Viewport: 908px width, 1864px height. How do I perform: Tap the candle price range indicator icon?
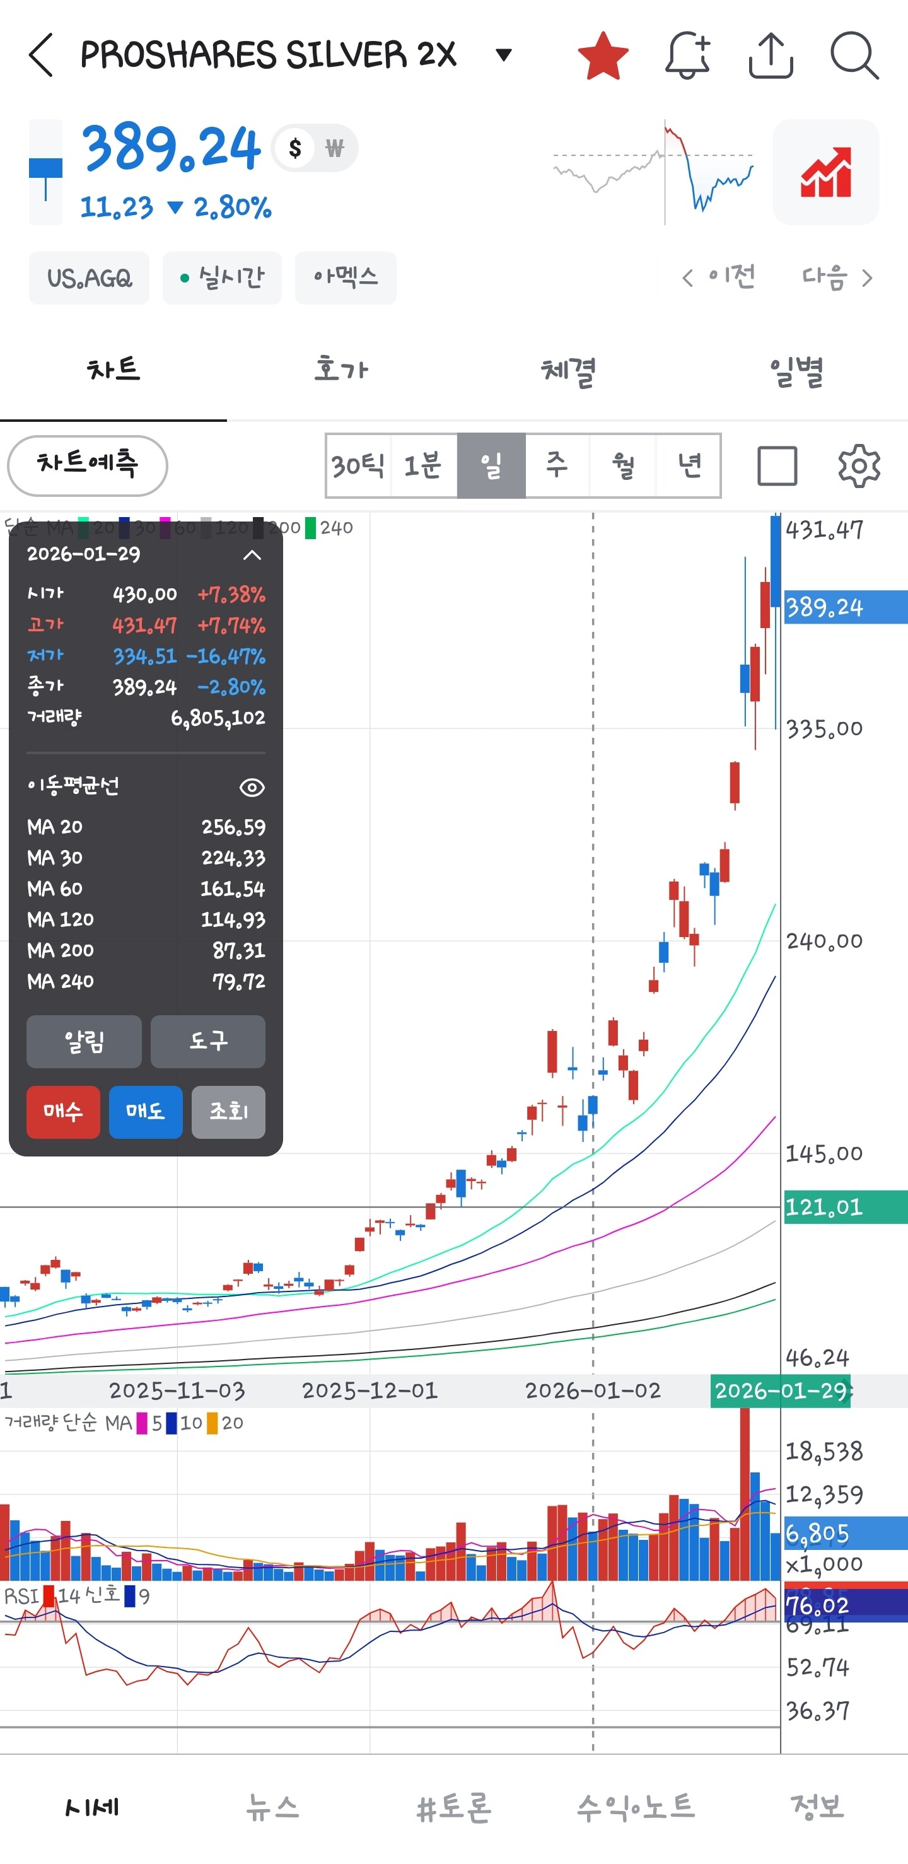(45, 172)
